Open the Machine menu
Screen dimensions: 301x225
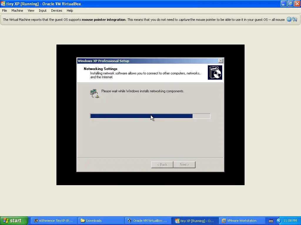point(17,11)
